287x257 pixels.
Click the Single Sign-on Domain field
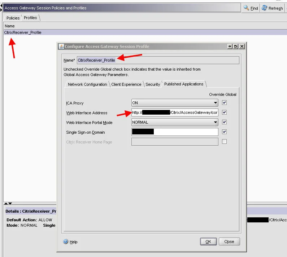[175, 132]
